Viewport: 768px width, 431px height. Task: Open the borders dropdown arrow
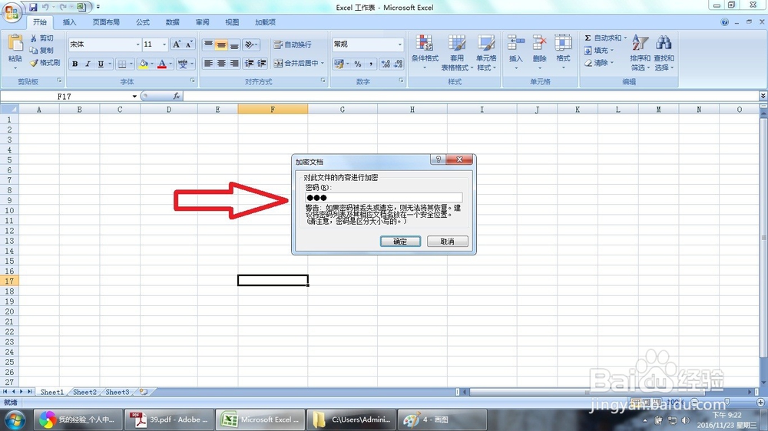click(131, 64)
